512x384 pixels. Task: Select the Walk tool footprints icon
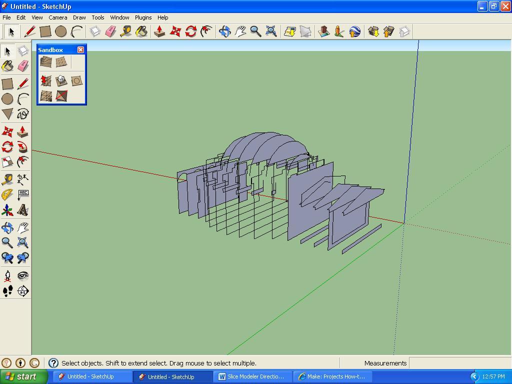pyautogui.click(x=7, y=291)
